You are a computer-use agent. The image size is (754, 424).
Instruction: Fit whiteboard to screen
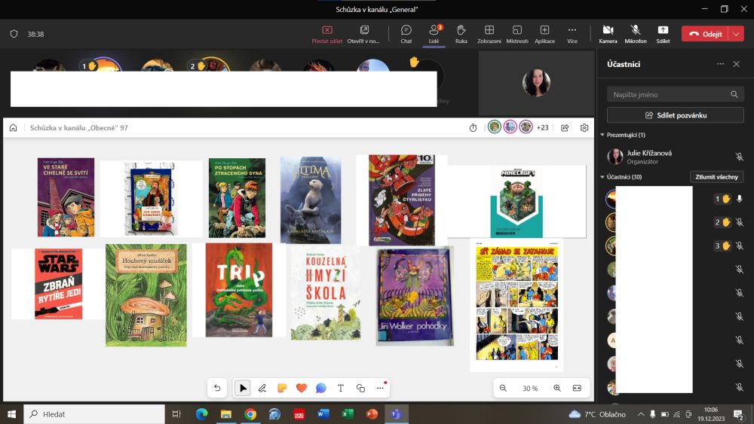(x=577, y=388)
